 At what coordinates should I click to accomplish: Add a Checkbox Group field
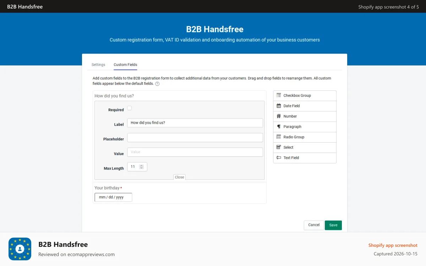click(305, 96)
